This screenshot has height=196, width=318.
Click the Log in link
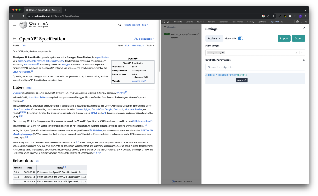pyautogui.click(x=145, y=25)
